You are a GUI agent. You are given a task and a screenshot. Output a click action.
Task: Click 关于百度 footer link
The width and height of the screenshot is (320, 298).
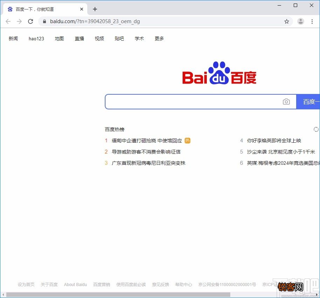click(x=49, y=285)
